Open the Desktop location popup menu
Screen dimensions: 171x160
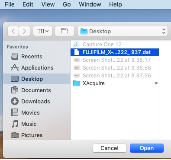click(123, 31)
